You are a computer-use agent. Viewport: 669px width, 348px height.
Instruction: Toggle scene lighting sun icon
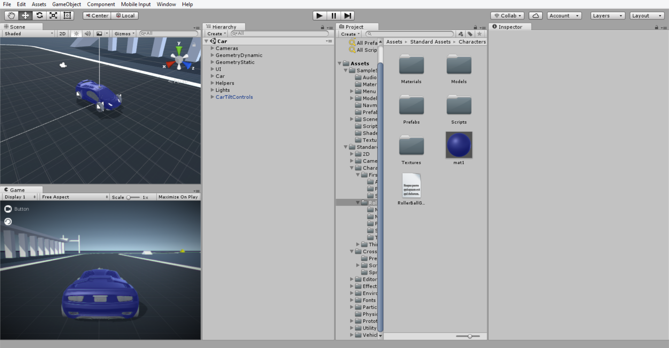click(76, 34)
